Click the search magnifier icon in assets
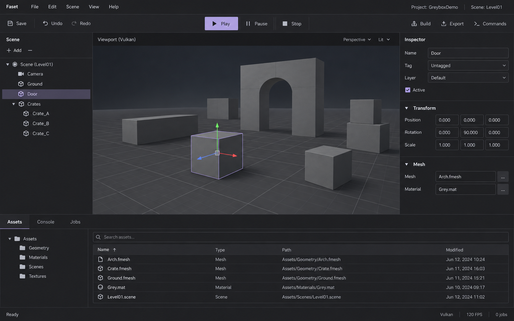The height and width of the screenshot is (321, 514). 98,237
